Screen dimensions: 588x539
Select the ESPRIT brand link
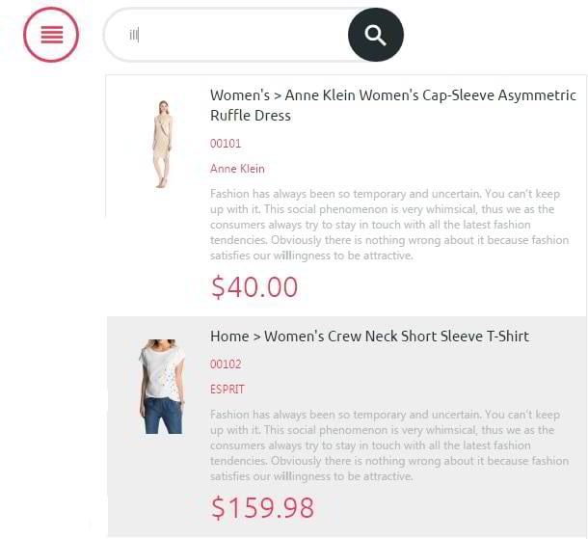[x=227, y=390]
